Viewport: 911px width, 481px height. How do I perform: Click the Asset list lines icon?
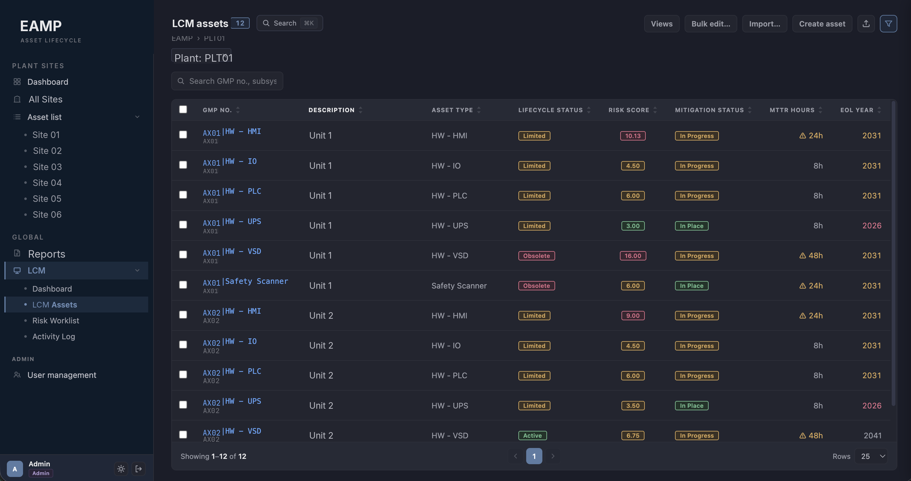coord(17,117)
